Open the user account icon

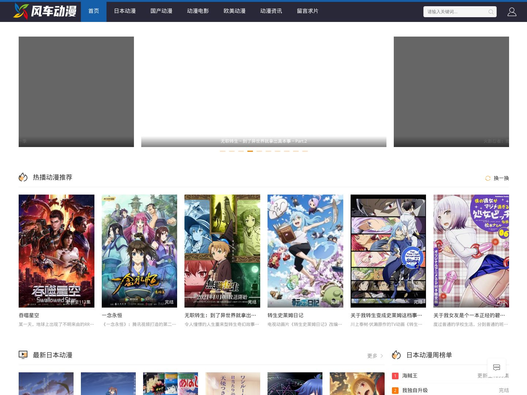512,12
